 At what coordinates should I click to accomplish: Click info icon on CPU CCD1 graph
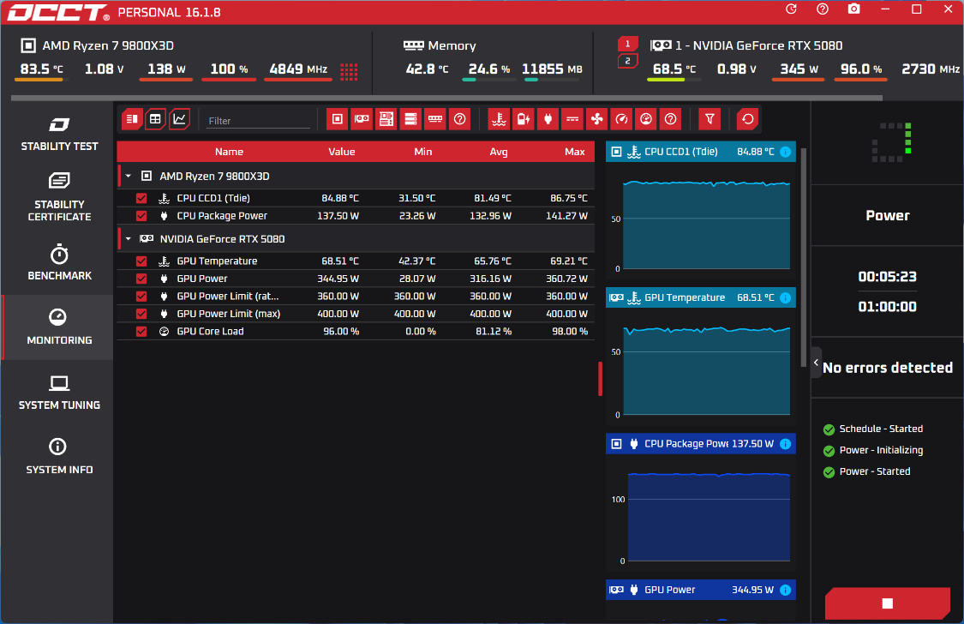(785, 152)
